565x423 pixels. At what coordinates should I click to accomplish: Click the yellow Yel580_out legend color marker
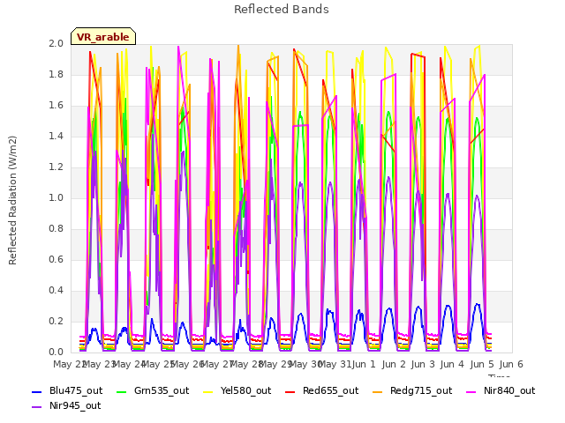[x=208, y=391]
